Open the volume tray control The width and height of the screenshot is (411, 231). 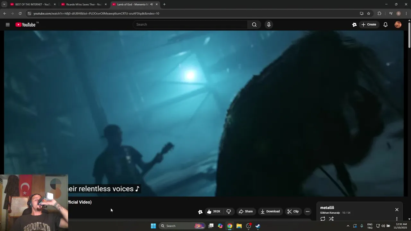click(x=383, y=226)
